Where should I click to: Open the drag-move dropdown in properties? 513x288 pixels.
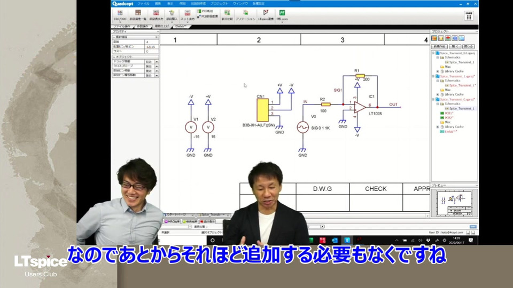pos(157,62)
